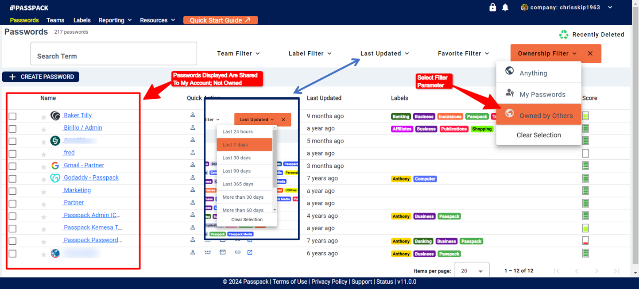Tick the Godaddy - Passpack checkbox
This screenshot has height=289, width=639.
[12, 178]
